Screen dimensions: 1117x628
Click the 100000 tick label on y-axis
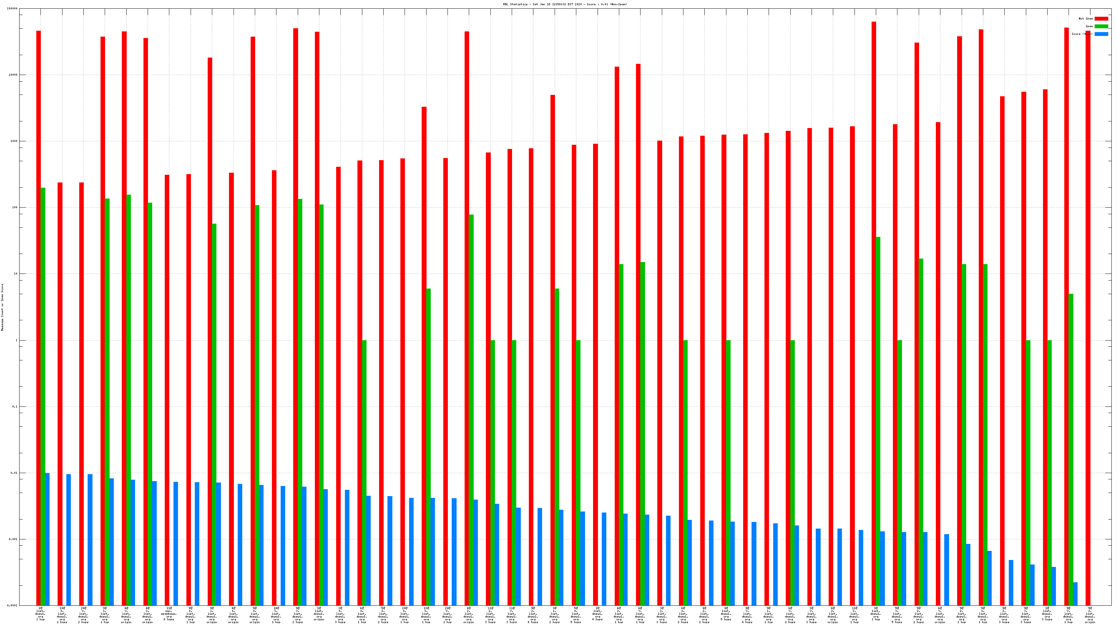[x=13, y=9]
